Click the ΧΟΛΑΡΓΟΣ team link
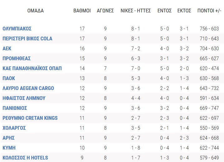The image size is (224, 162). pyautogui.click(x=14, y=128)
